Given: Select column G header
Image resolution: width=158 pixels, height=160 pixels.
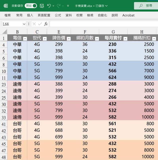Looking at the screenshot, I should coord(113,32).
